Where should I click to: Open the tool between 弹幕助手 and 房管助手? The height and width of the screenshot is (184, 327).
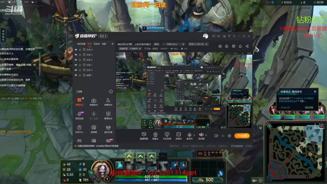(x=94, y=101)
